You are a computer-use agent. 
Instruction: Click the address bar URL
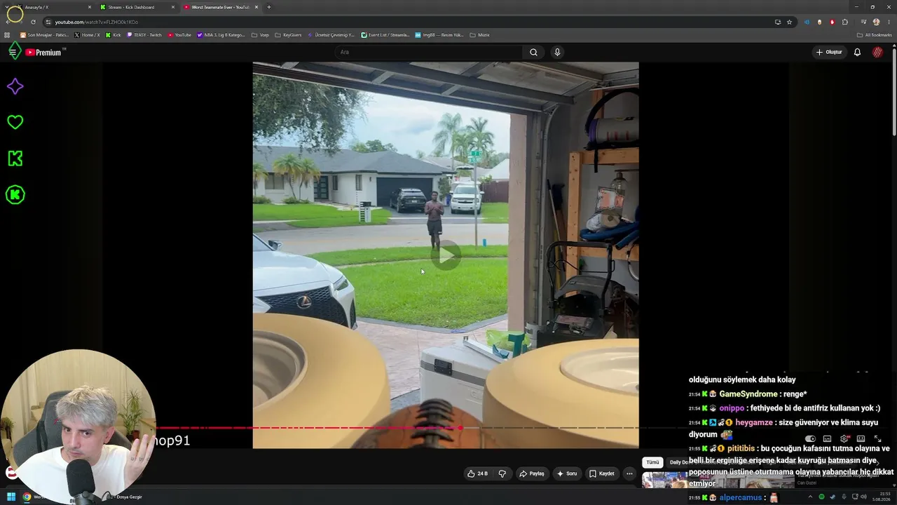(96, 22)
